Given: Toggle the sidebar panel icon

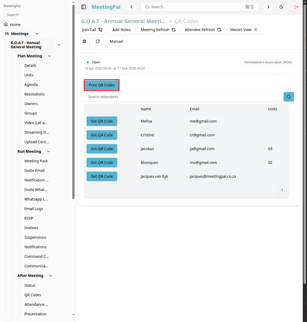Looking at the screenshot, I should (84, 7).
